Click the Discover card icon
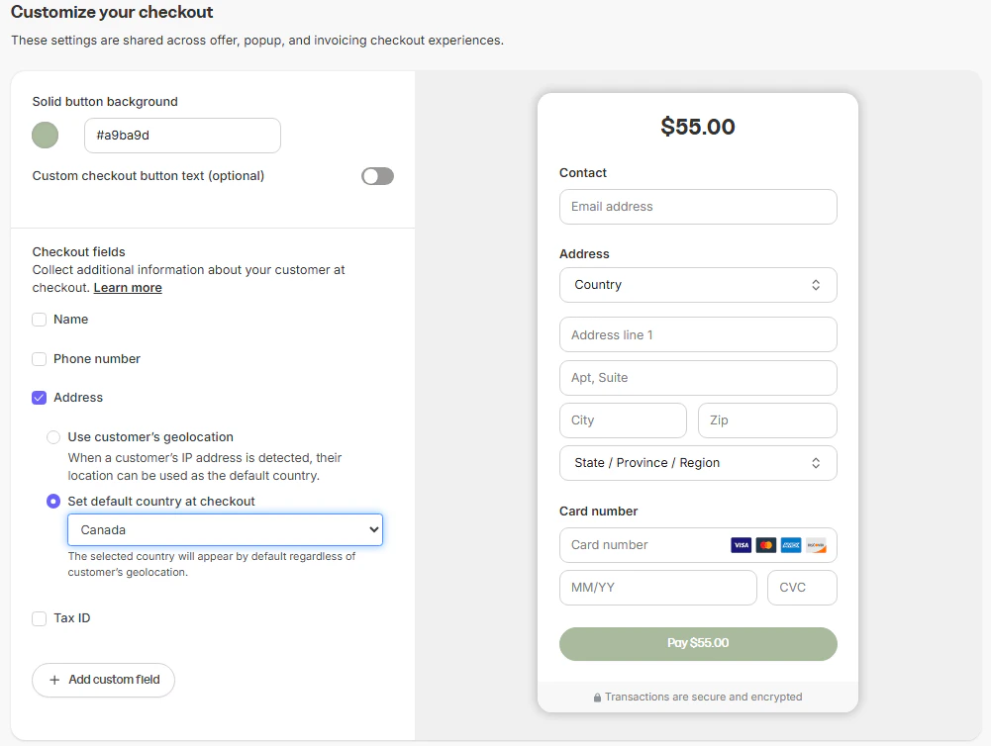The image size is (991, 746). click(x=816, y=545)
